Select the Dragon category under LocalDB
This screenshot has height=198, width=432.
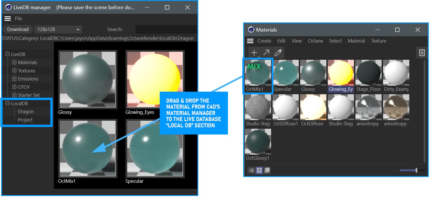[x=26, y=112]
